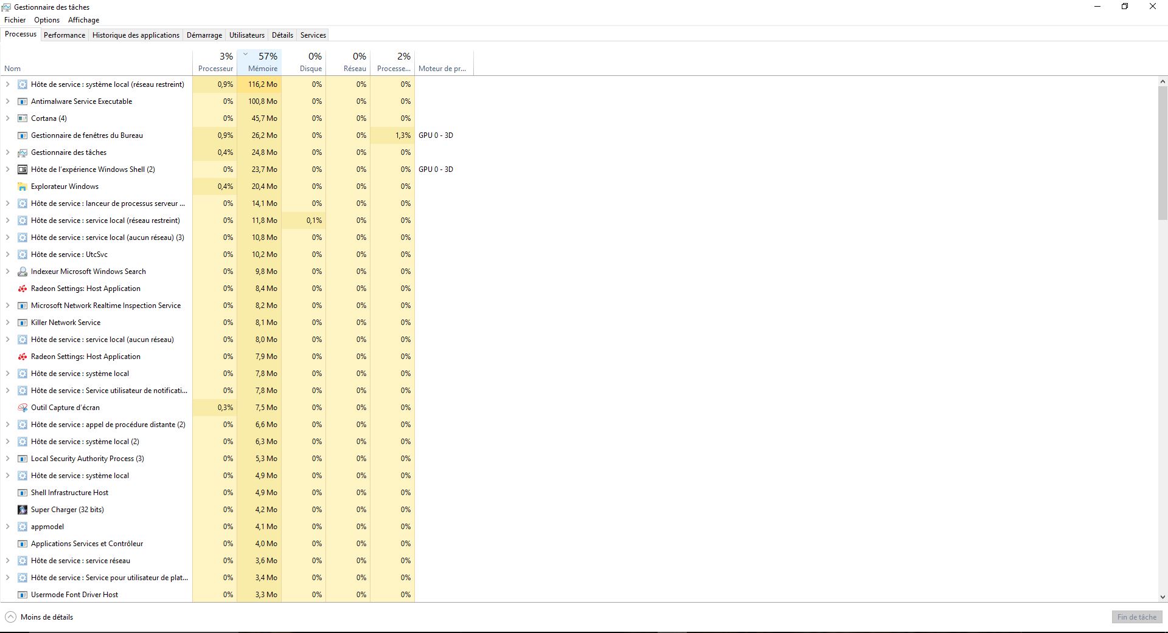
Task: Expand Local Security Authority Process (3)
Action: coord(8,459)
